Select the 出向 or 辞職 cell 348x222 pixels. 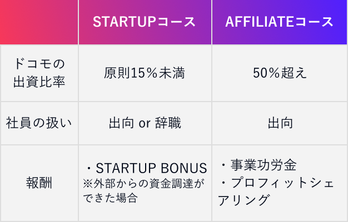pos(145,123)
